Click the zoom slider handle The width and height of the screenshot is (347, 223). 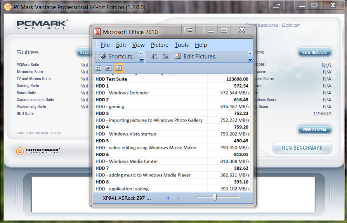[x=214, y=197]
